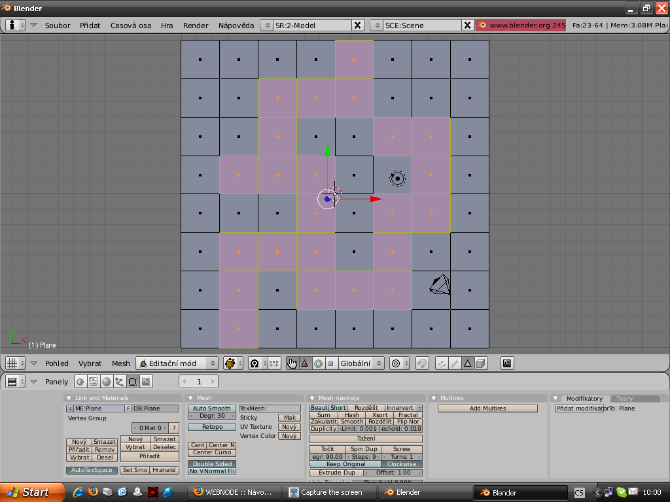Click the Add Multires button

tap(487, 409)
